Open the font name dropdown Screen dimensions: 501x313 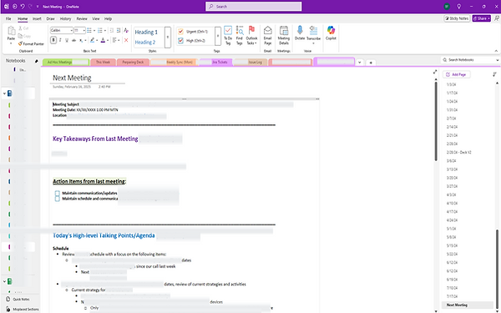click(x=71, y=31)
